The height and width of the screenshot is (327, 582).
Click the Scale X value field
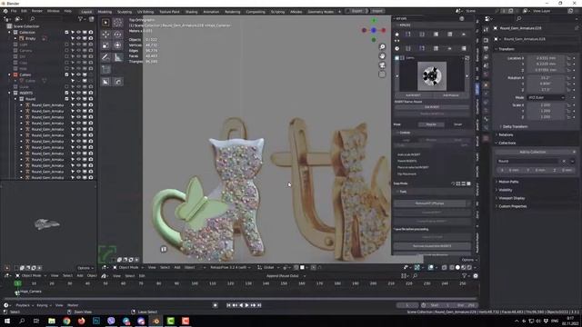[546, 105]
